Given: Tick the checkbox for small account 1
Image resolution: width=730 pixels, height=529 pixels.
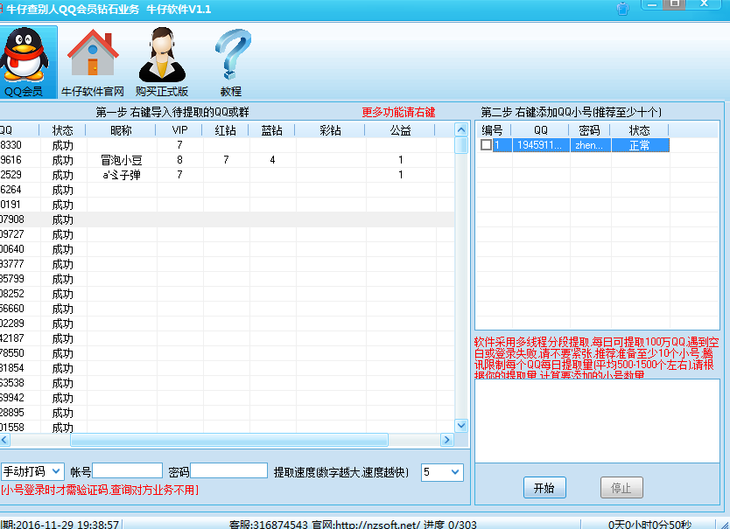Looking at the screenshot, I should point(486,144).
